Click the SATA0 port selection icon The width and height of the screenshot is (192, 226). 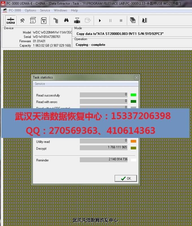(x=10, y=21)
